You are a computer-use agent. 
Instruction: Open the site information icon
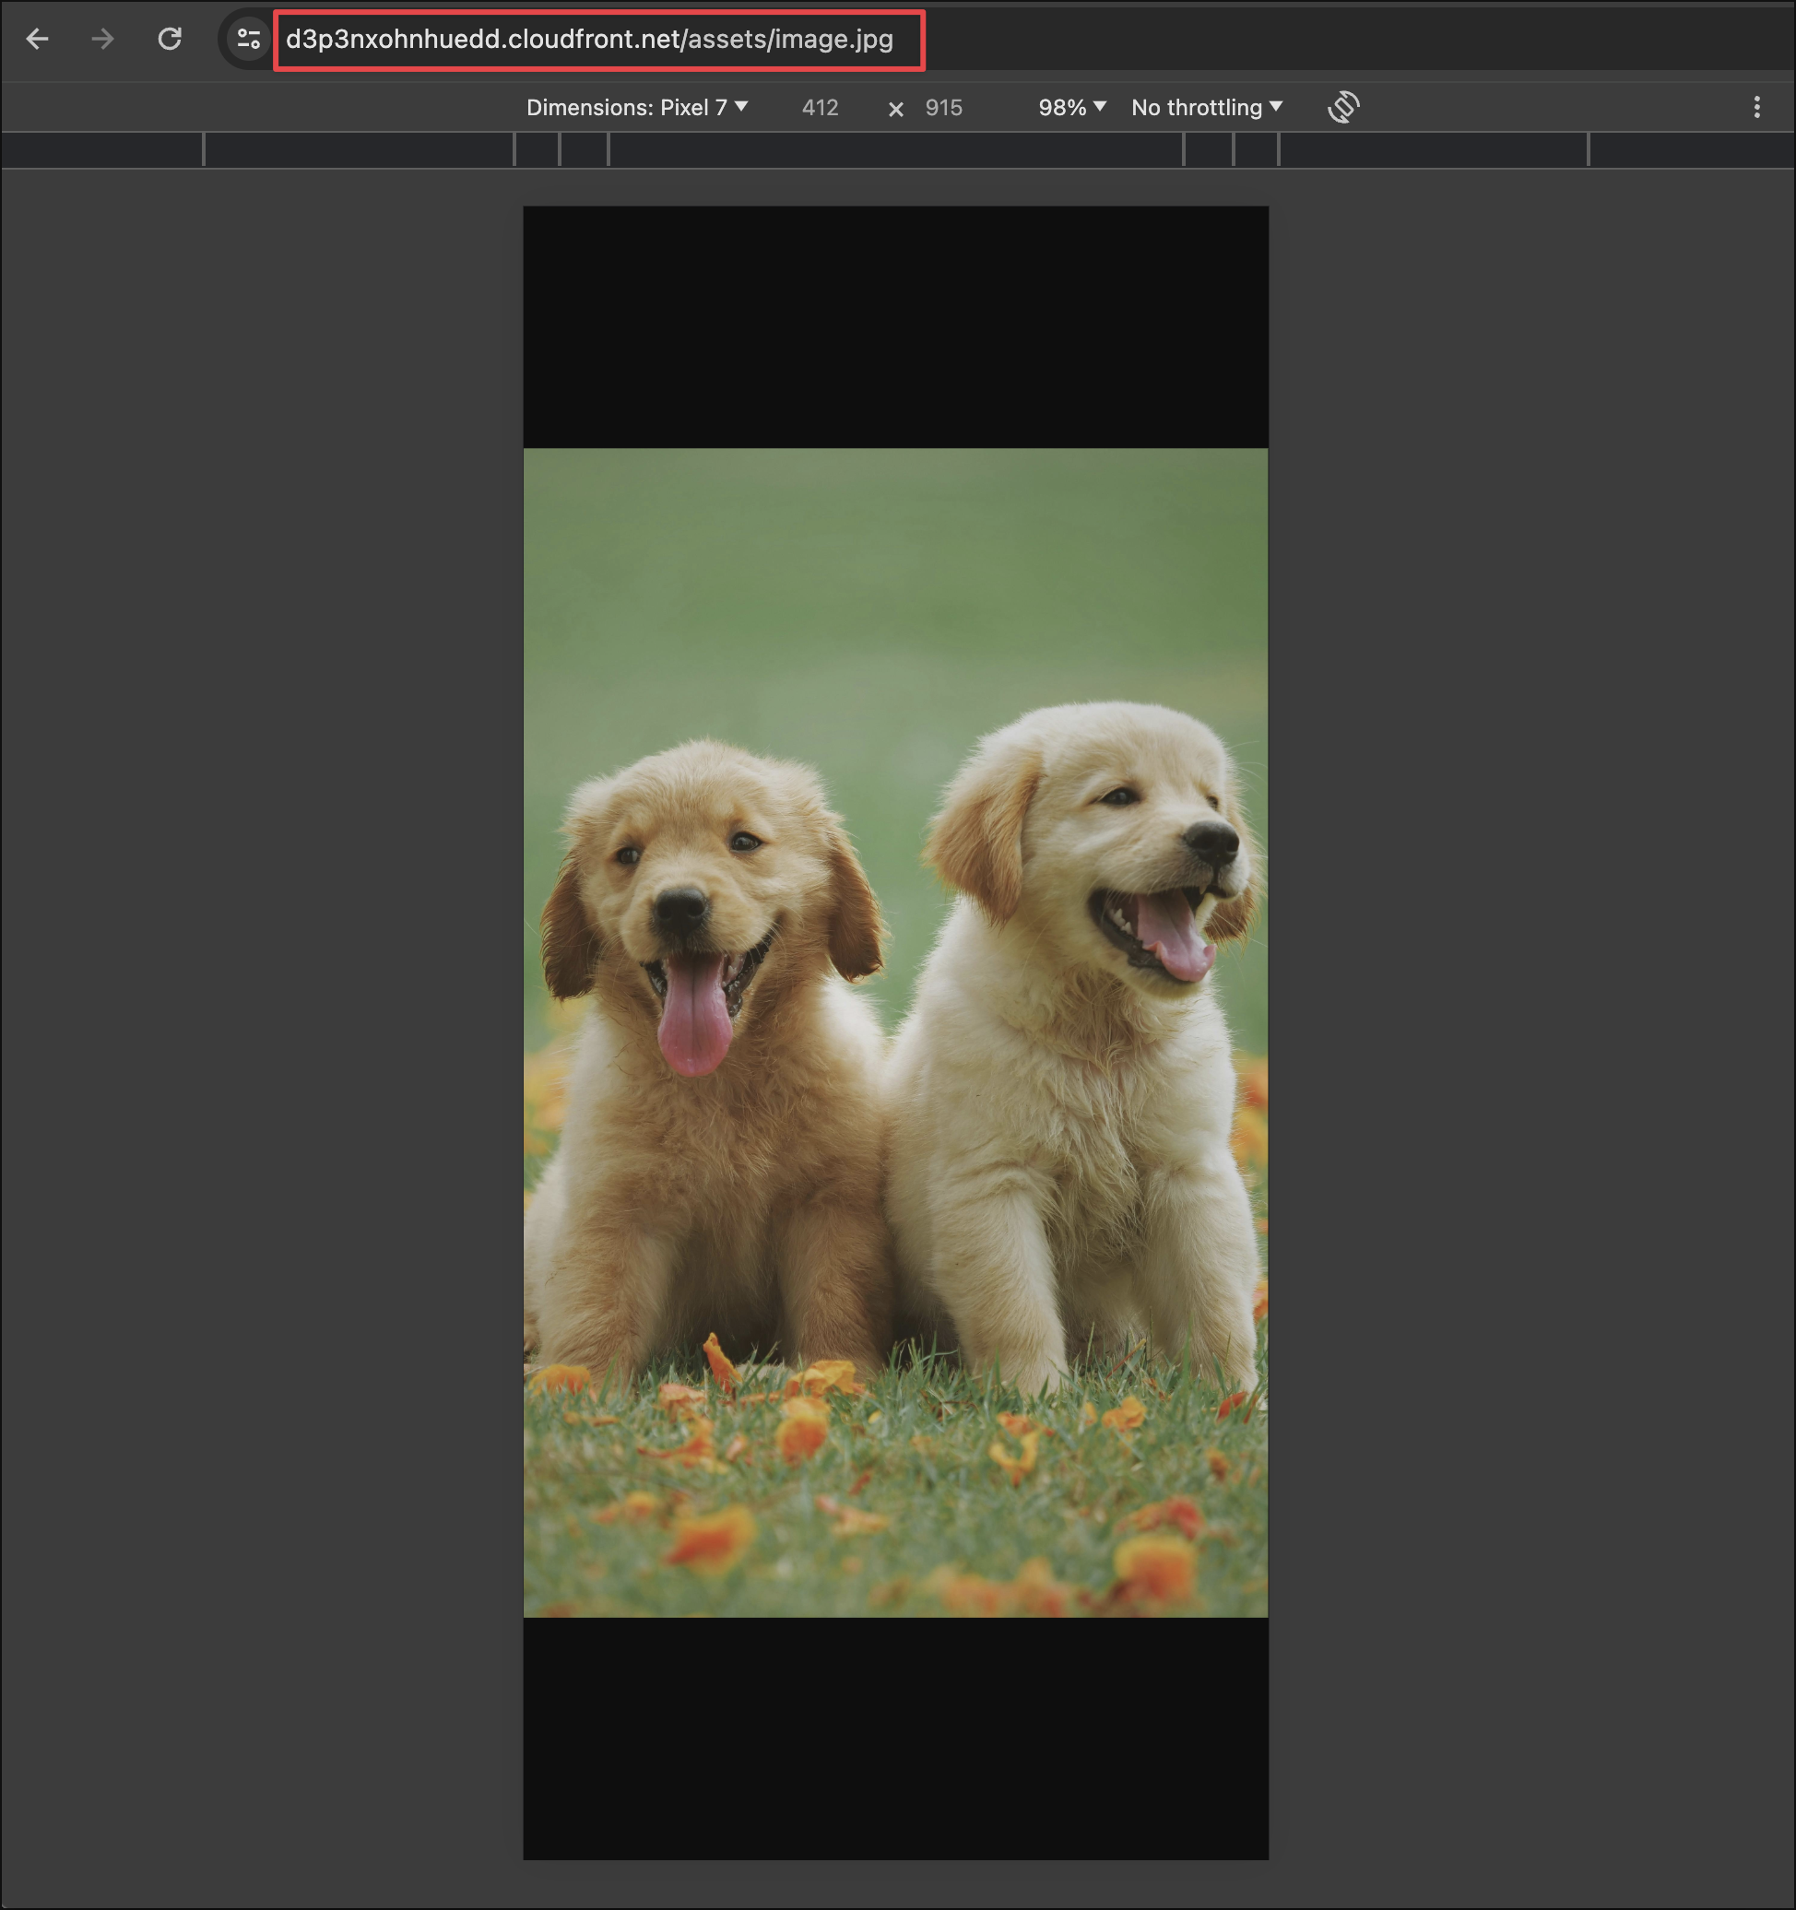tap(249, 40)
